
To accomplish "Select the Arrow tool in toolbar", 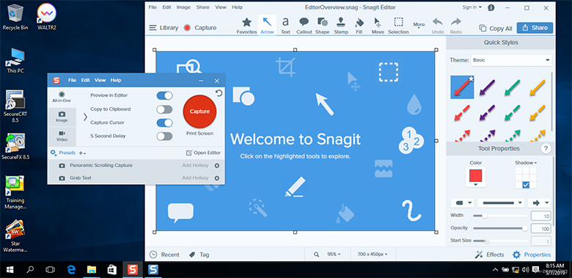I will click(x=267, y=25).
